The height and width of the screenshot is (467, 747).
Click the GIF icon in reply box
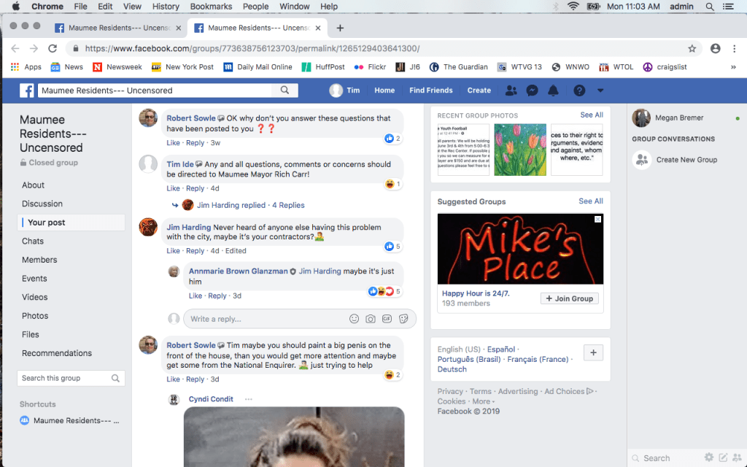tap(387, 319)
